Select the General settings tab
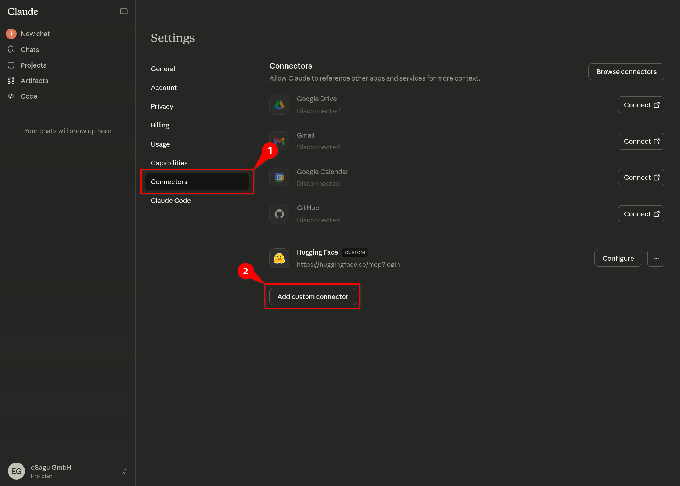 pyautogui.click(x=163, y=69)
